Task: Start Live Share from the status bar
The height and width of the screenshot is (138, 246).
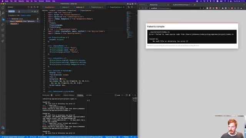Action: 42,137
